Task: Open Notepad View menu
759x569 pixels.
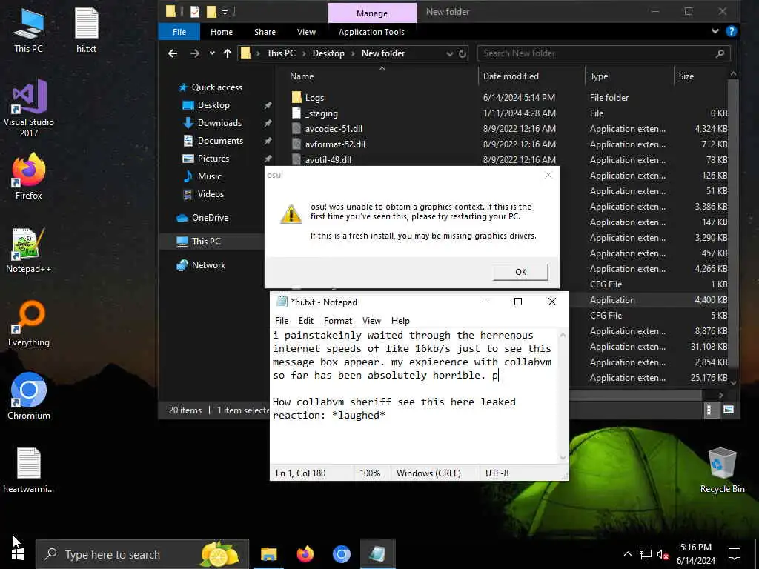Action: [x=371, y=320]
